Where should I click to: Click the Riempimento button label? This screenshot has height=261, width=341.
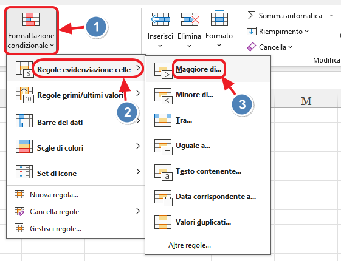(281, 32)
